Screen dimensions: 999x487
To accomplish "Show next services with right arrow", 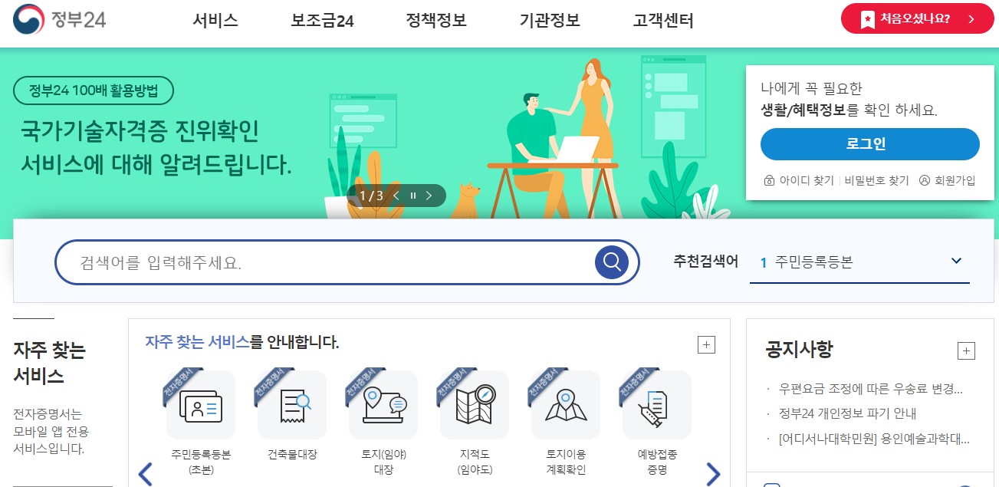I will pyautogui.click(x=713, y=474).
